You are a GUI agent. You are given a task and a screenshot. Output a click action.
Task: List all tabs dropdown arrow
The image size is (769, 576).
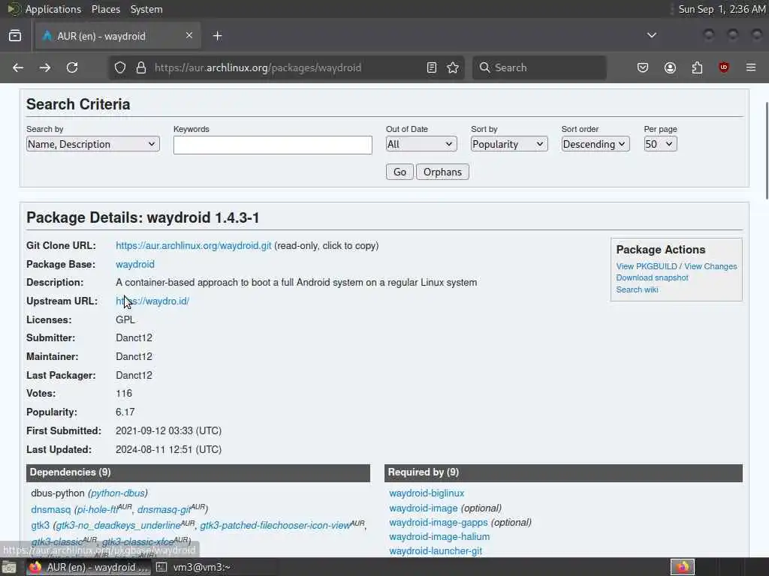pos(652,35)
